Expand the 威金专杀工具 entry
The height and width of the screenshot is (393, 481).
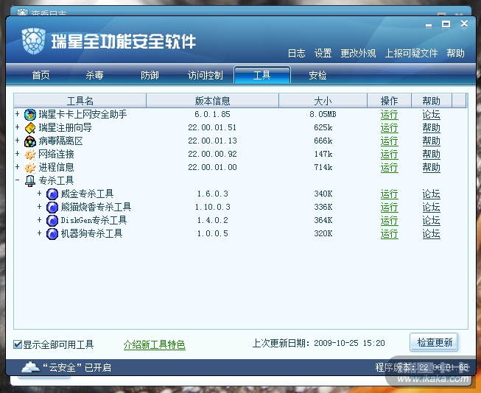[39, 194]
